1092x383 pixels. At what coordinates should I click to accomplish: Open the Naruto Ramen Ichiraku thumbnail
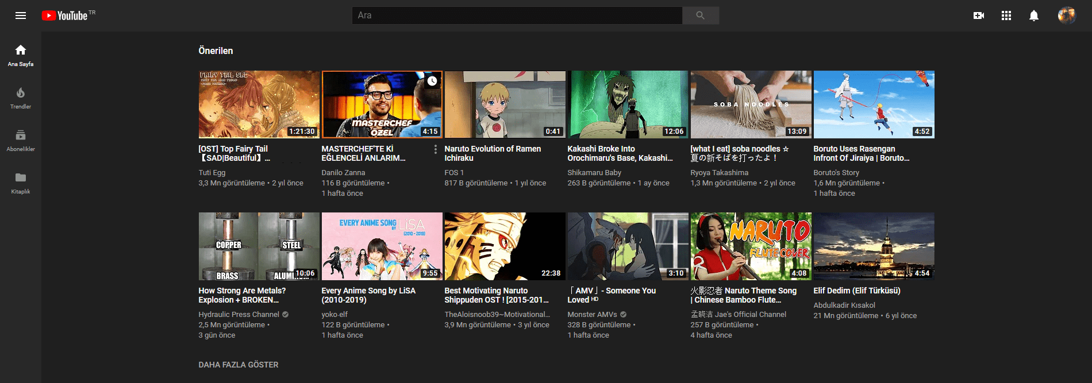[x=505, y=105]
